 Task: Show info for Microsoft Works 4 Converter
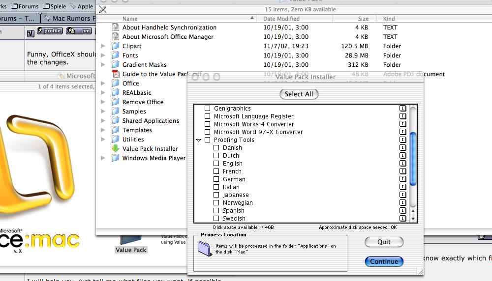(402, 124)
